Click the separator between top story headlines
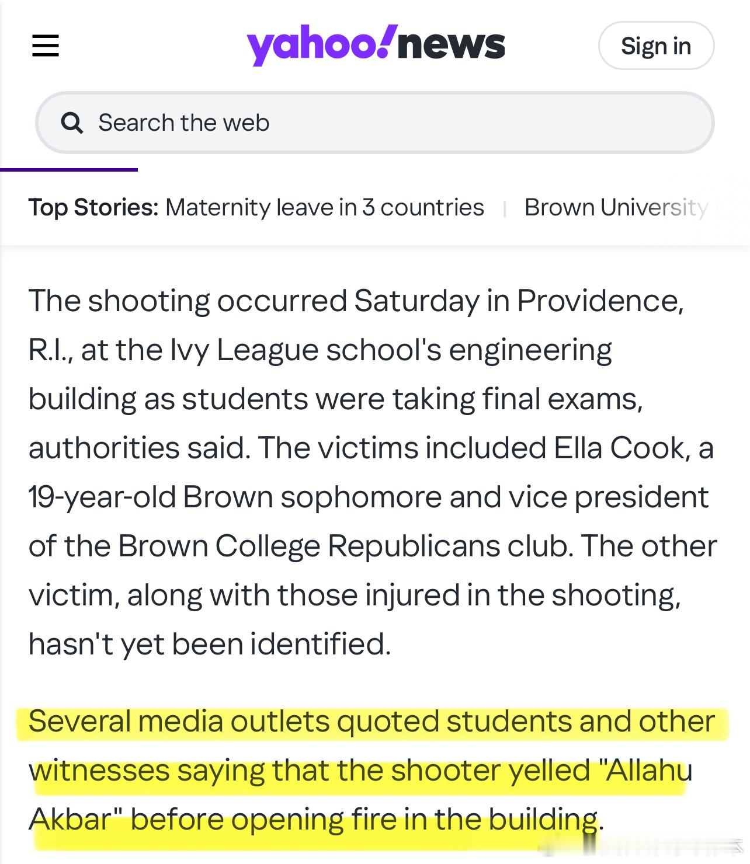Screen dimensions: 750x864 [x=505, y=208]
